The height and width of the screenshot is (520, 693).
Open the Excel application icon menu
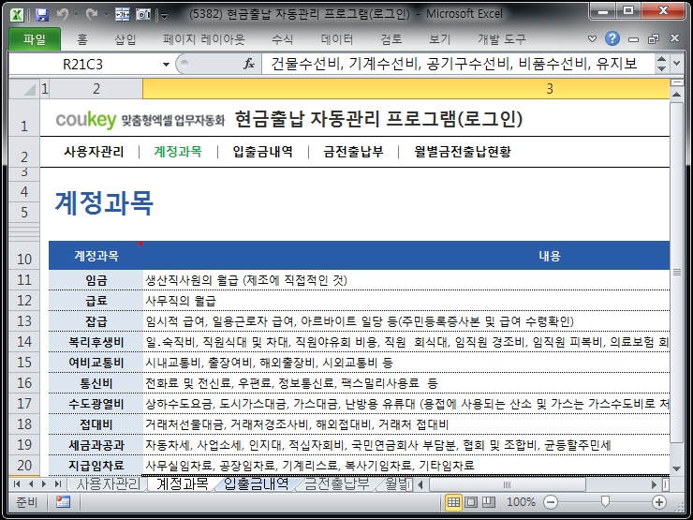(x=17, y=15)
